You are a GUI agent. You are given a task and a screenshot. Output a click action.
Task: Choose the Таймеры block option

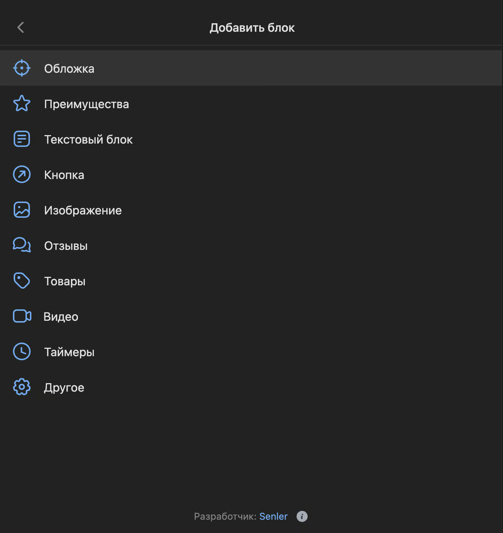[x=69, y=352]
